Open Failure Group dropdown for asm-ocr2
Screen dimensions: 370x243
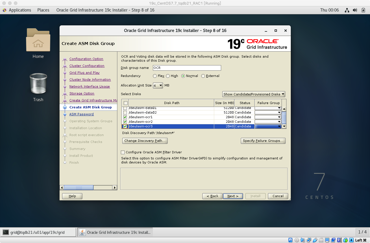[x=268, y=122]
